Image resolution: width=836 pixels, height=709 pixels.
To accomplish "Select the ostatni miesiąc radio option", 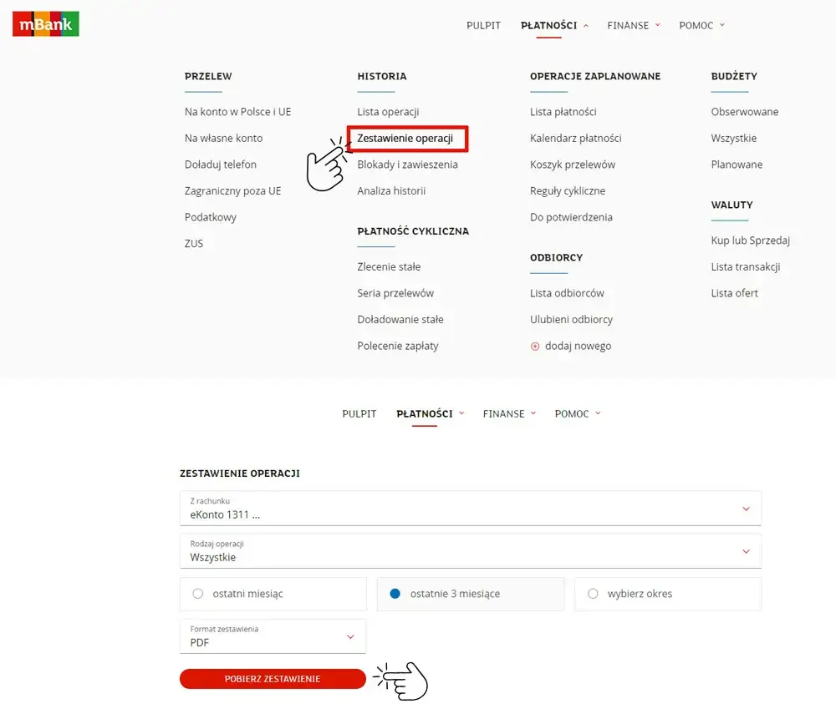I will pos(198,594).
